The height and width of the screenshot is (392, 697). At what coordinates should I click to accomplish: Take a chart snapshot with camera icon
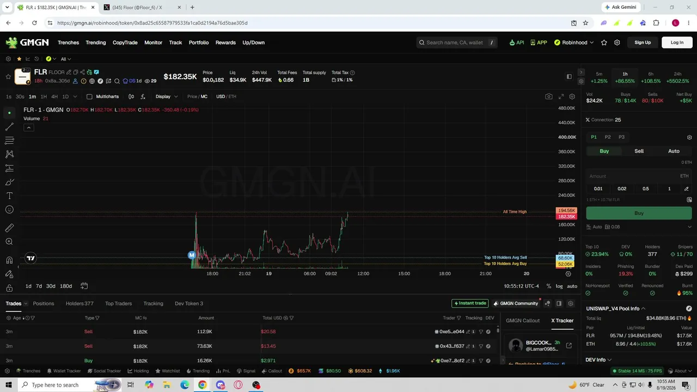pyautogui.click(x=548, y=96)
